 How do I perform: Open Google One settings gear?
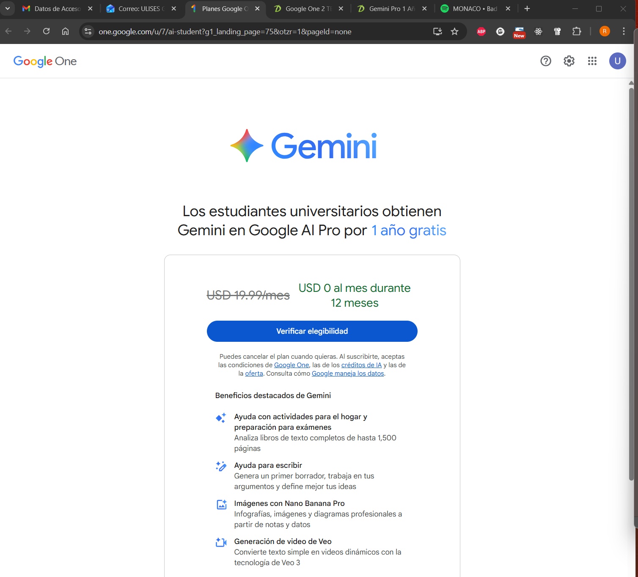point(569,61)
